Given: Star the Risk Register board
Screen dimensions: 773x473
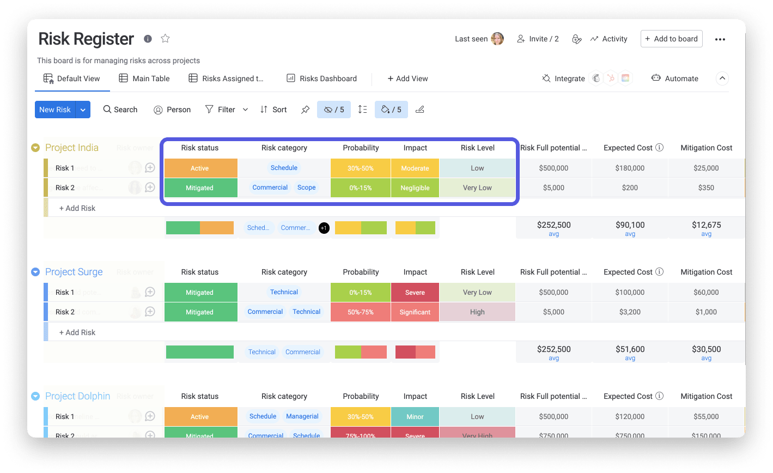Looking at the screenshot, I should point(166,39).
